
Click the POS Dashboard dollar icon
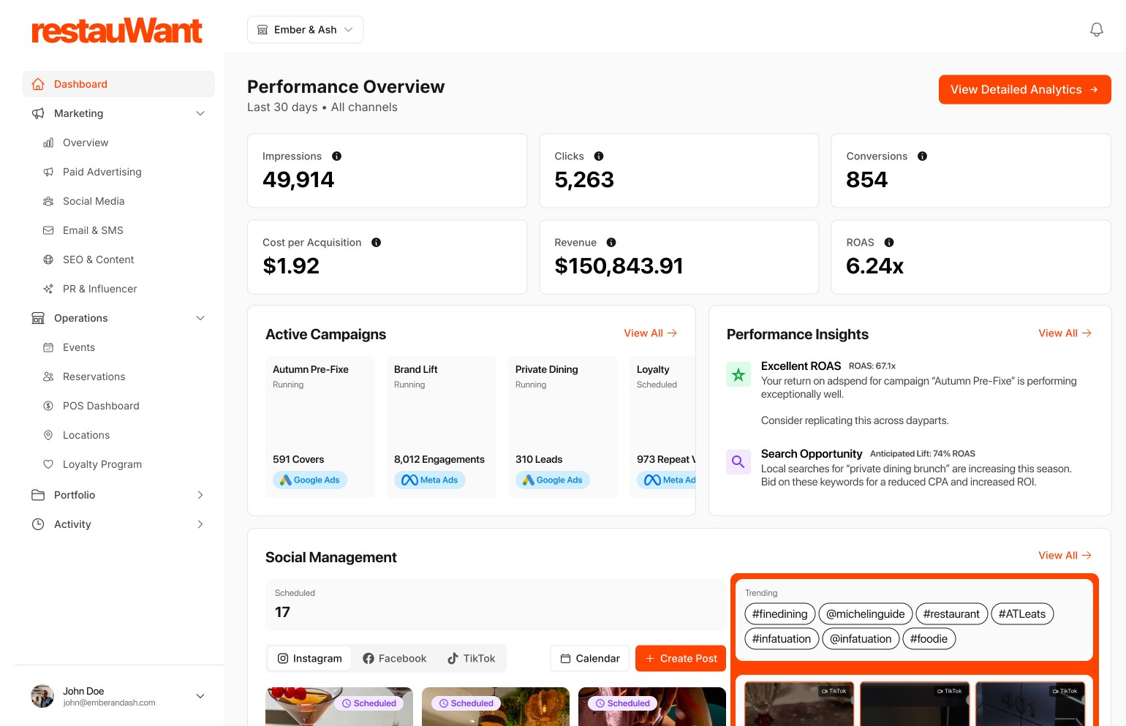pos(48,406)
